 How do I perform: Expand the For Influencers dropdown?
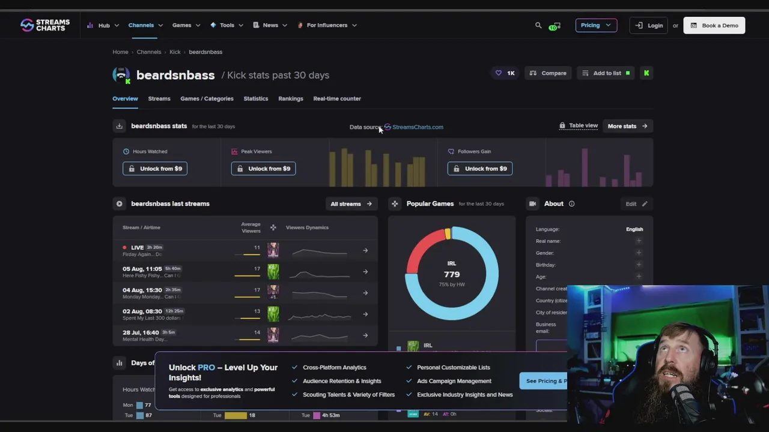point(327,25)
